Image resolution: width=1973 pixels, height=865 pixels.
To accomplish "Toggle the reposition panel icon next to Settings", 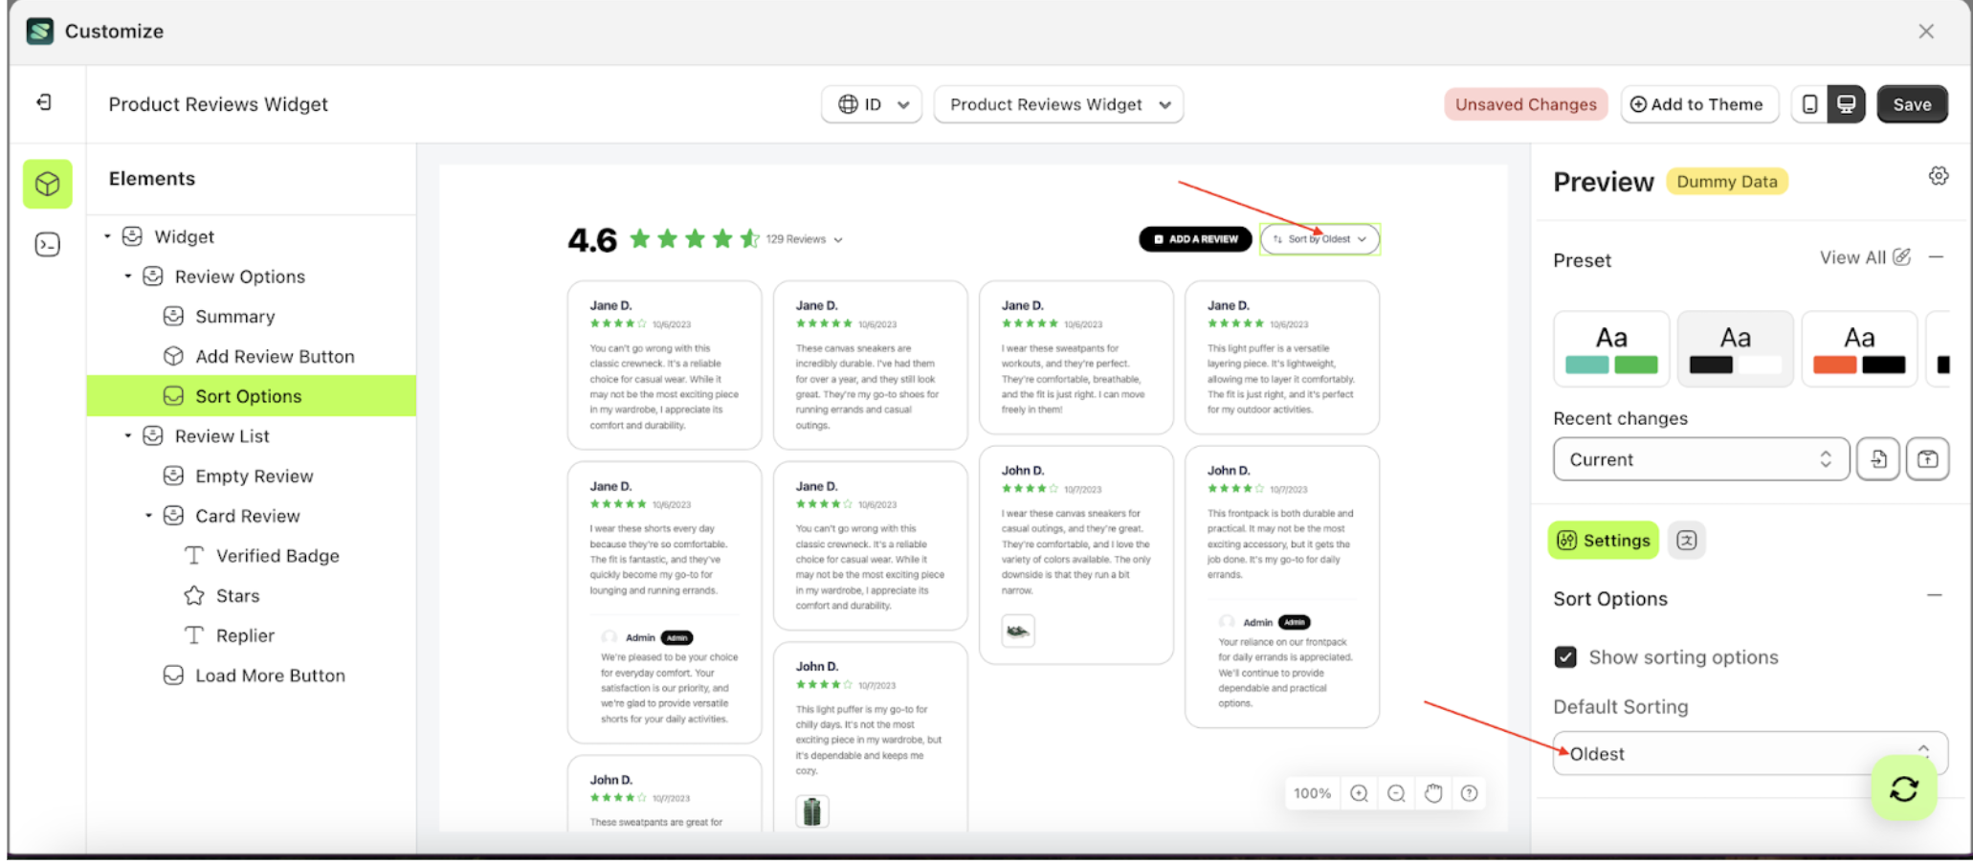I will click(x=1687, y=540).
